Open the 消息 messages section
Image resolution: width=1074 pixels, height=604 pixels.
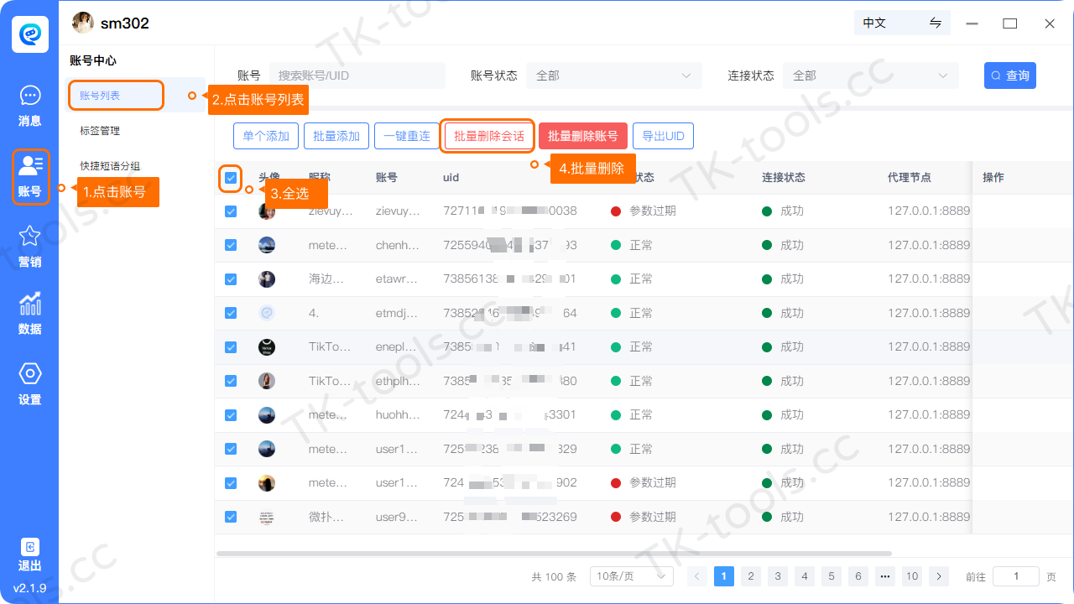(29, 106)
